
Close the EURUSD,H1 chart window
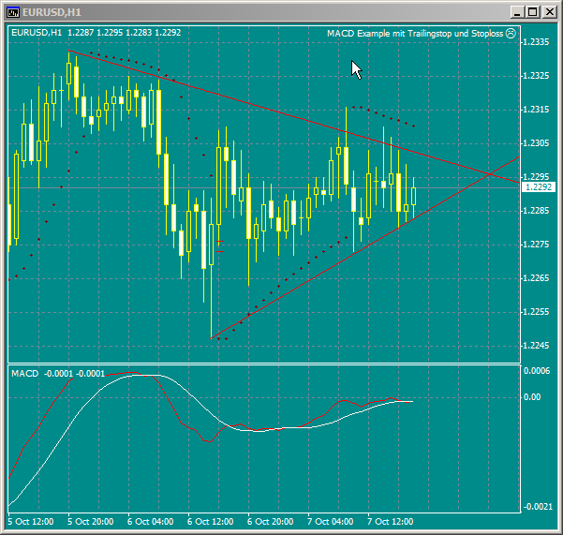click(x=550, y=11)
